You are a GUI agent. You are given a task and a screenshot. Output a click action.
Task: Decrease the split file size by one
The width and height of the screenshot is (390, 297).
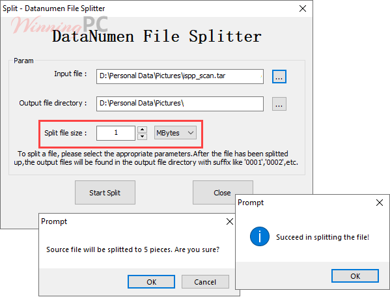[x=143, y=137]
